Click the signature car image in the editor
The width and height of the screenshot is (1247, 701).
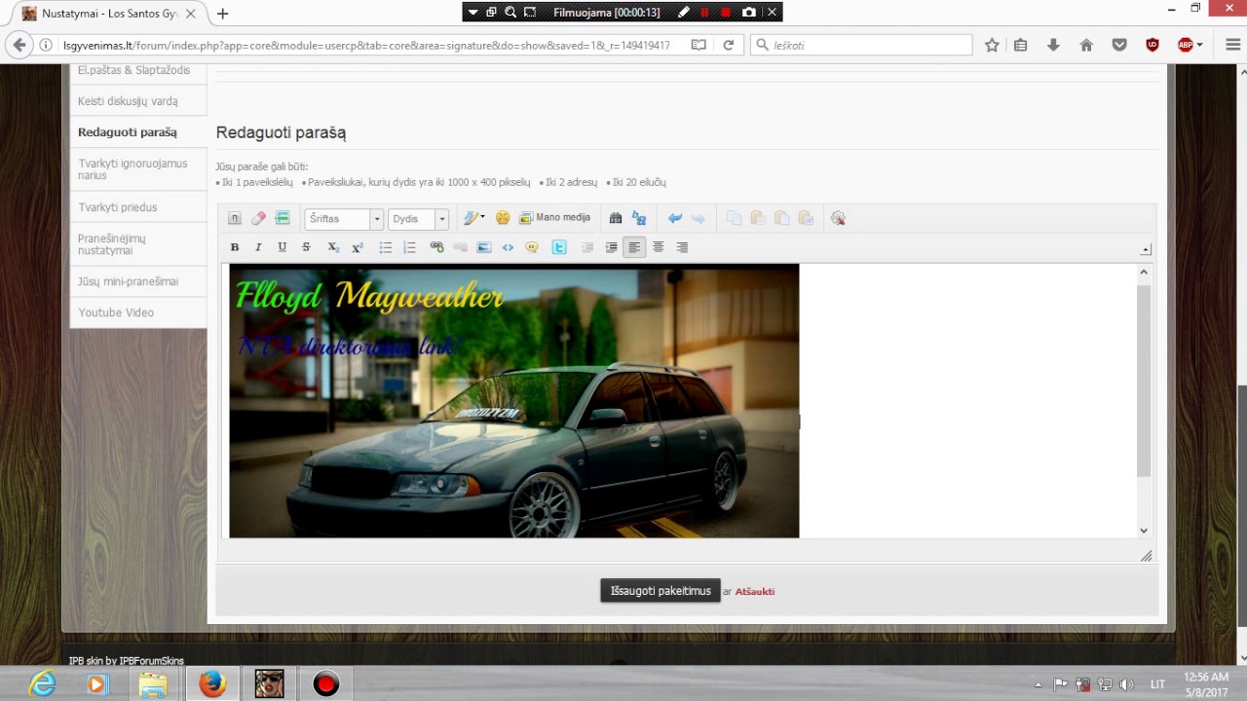(x=514, y=401)
